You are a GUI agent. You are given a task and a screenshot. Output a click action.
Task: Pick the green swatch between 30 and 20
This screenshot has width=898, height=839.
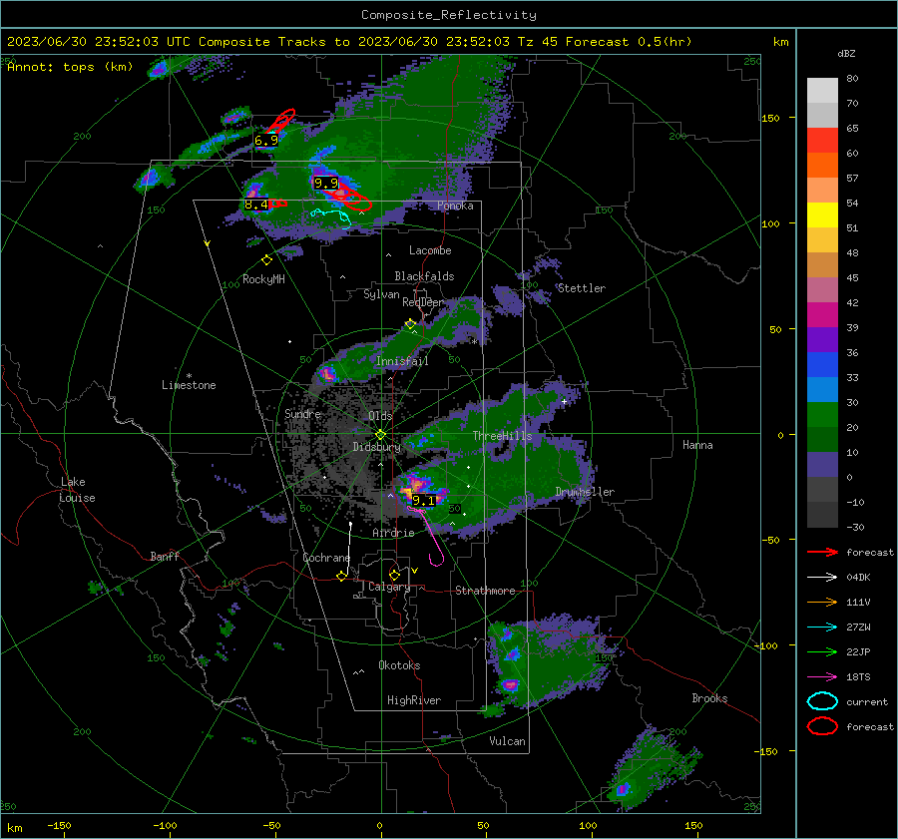[x=822, y=415]
